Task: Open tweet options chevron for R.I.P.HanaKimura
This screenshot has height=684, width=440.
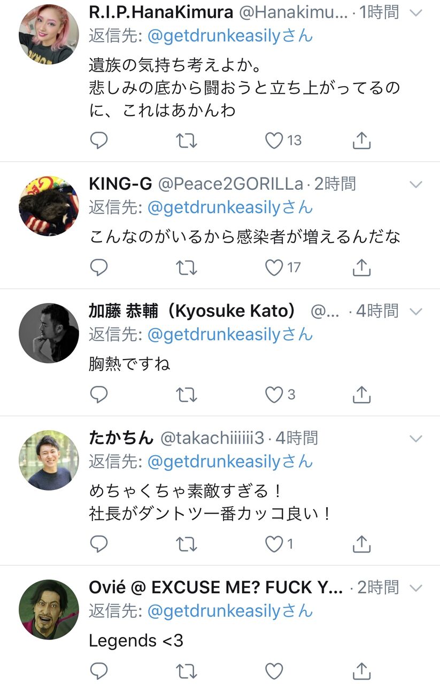Action: 416,13
